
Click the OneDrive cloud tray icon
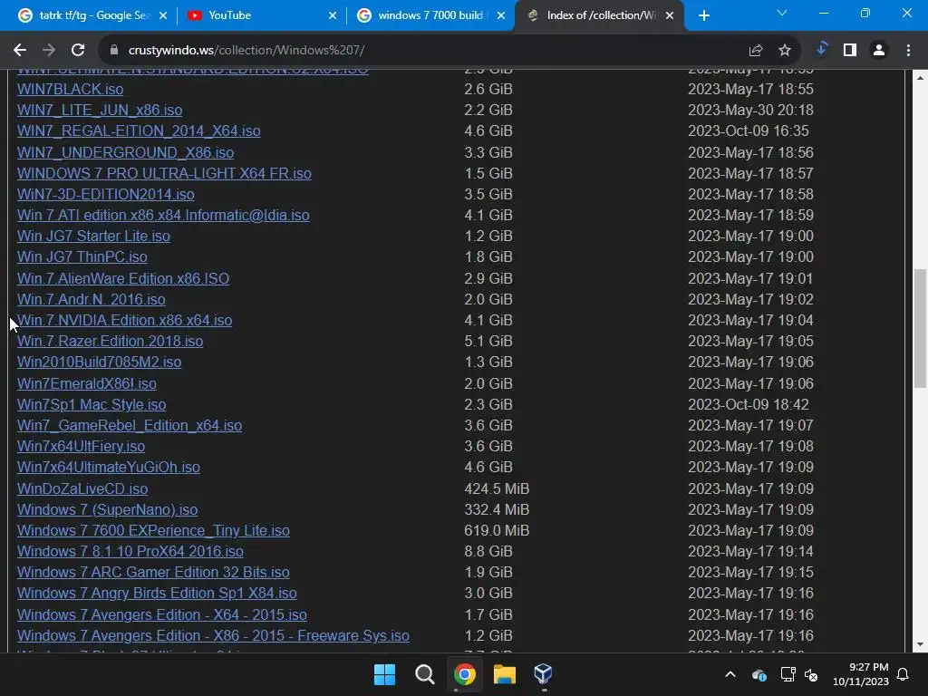(x=759, y=674)
